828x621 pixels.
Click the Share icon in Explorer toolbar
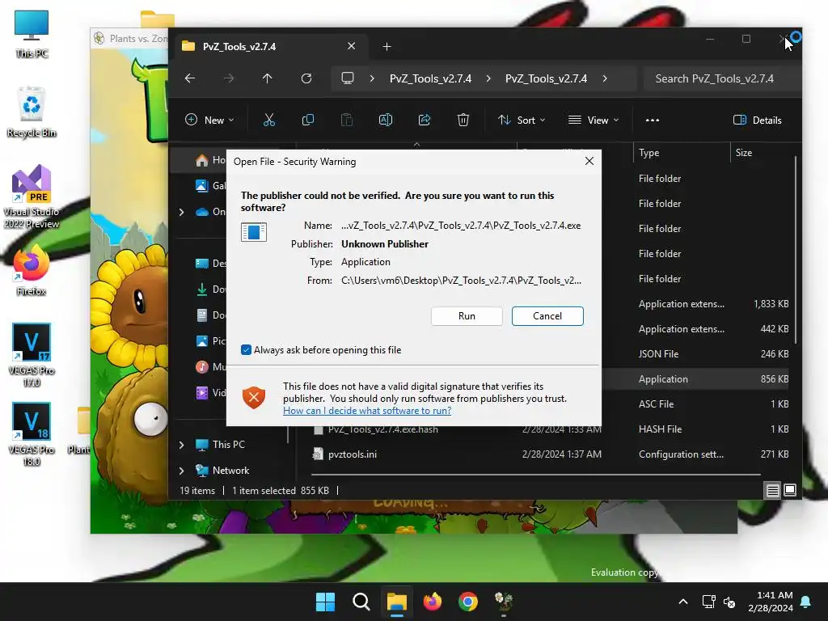pyautogui.click(x=424, y=120)
